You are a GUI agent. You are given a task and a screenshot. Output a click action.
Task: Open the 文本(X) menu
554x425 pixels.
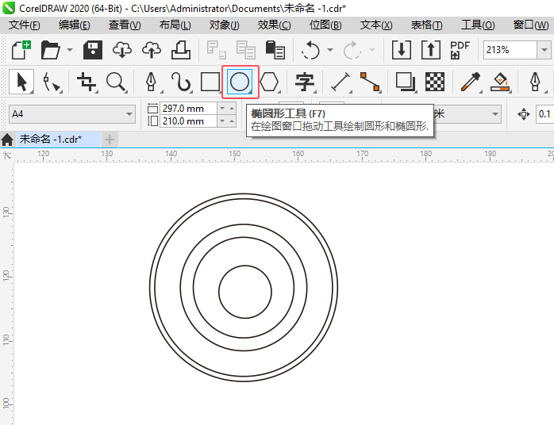(x=376, y=25)
